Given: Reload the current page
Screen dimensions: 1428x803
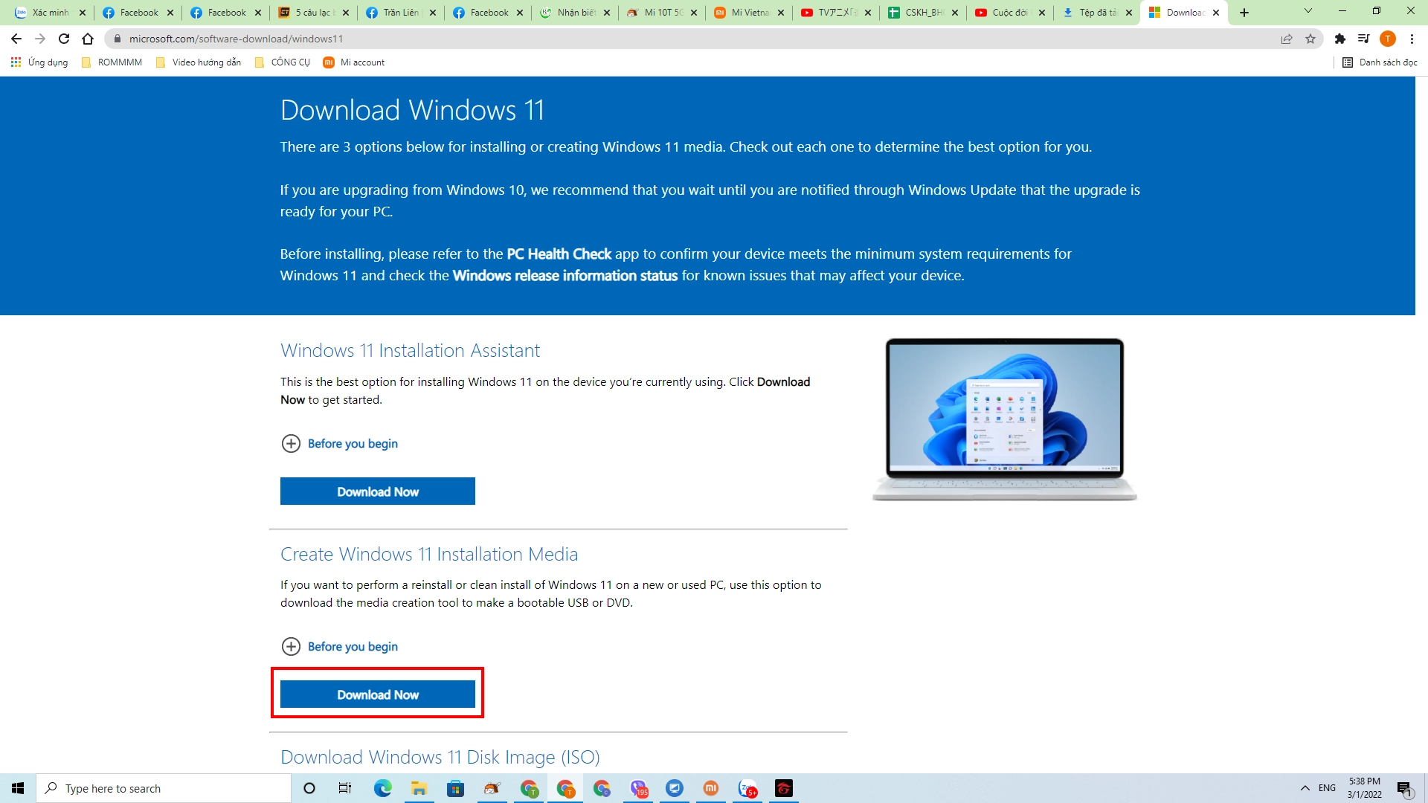Looking at the screenshot, I should tap(64, 39).
